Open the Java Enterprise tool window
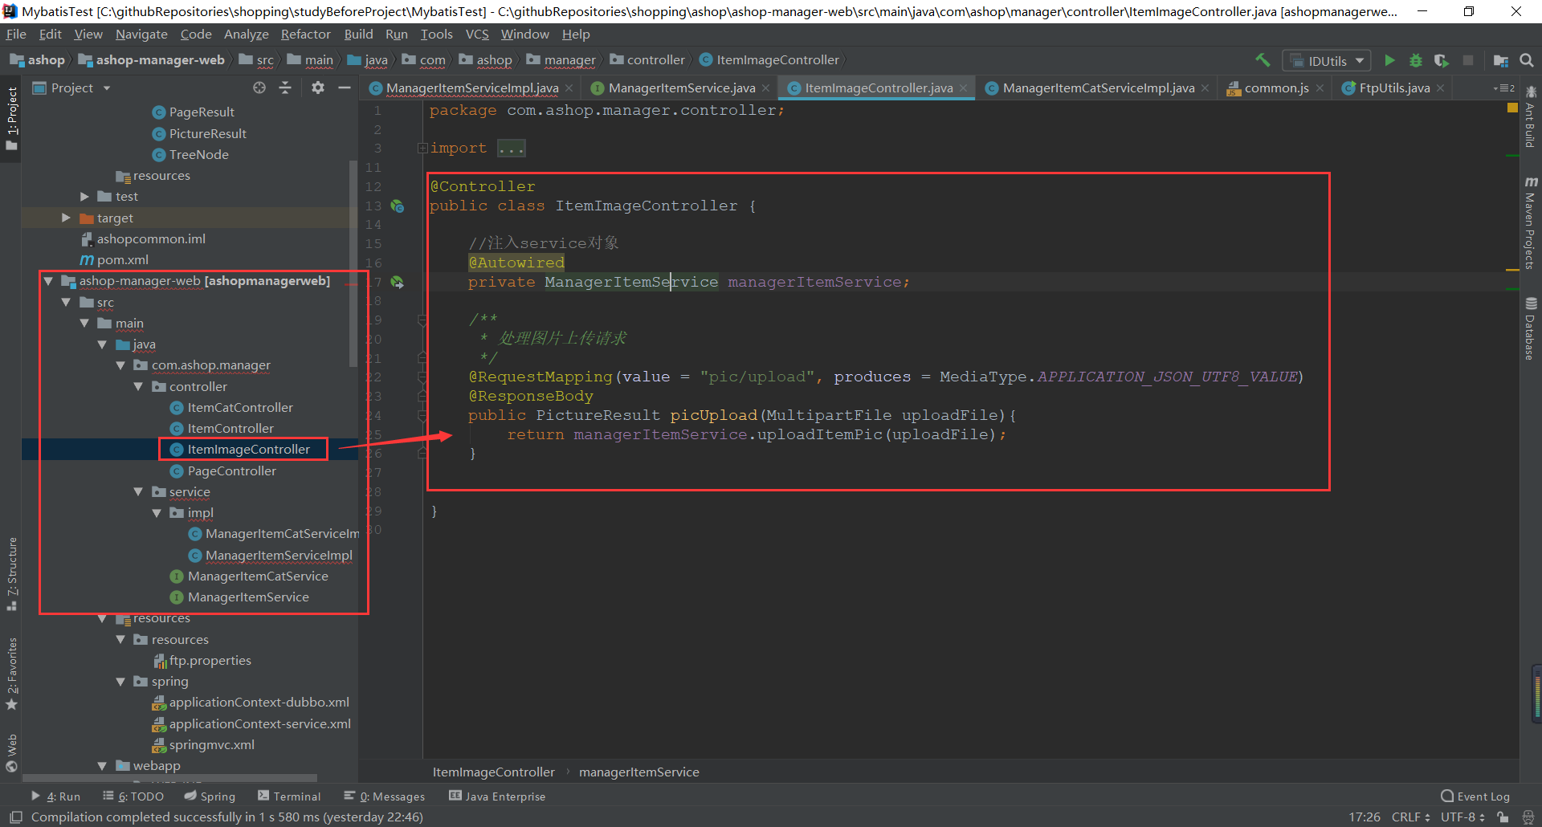This screenshot has width=1542, height=827. [497, 796]
